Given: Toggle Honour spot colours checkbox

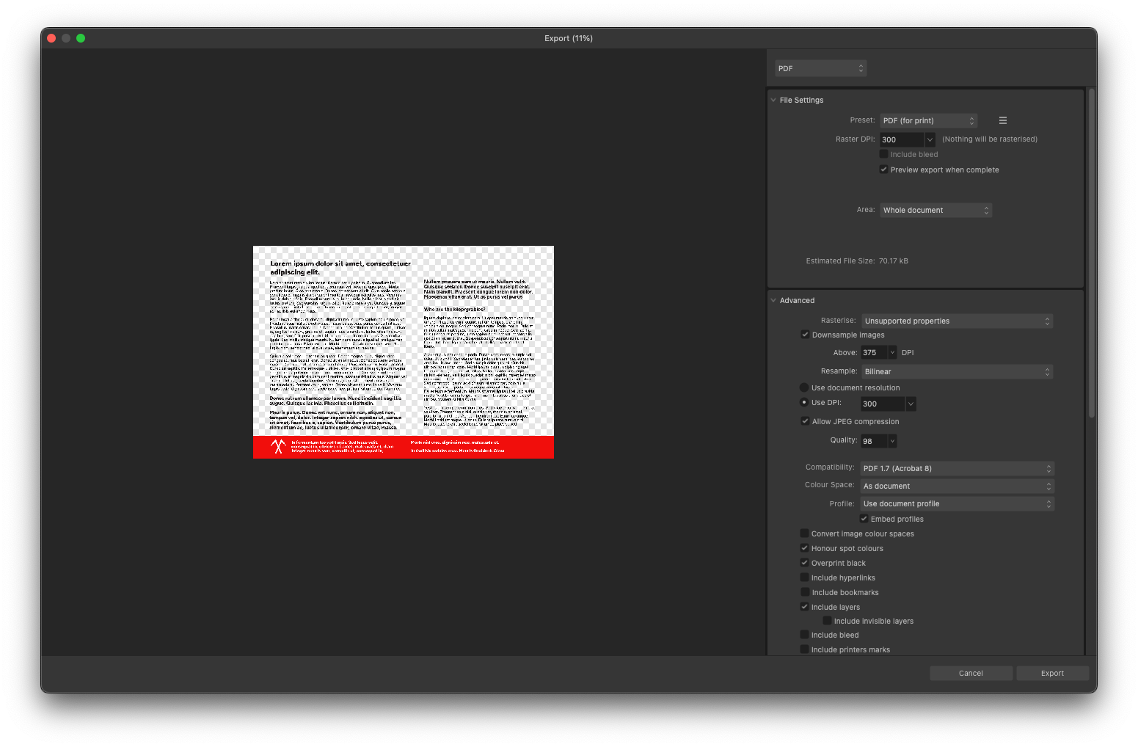Looking at the screenshot, I should click(804, 548).
